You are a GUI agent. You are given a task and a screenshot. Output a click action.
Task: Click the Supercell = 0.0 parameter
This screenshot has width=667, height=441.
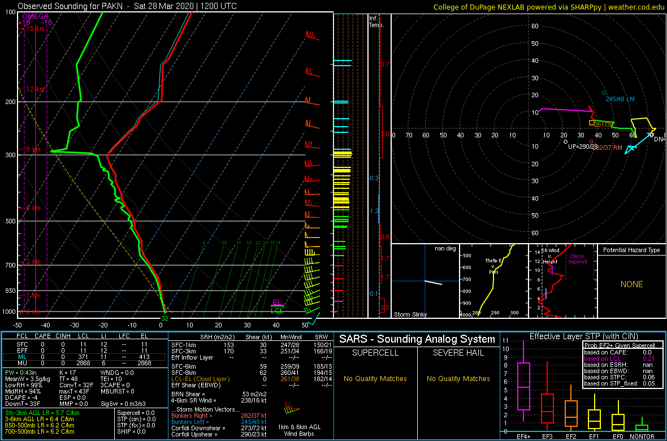pyautogui.click(x=136, y=413)
